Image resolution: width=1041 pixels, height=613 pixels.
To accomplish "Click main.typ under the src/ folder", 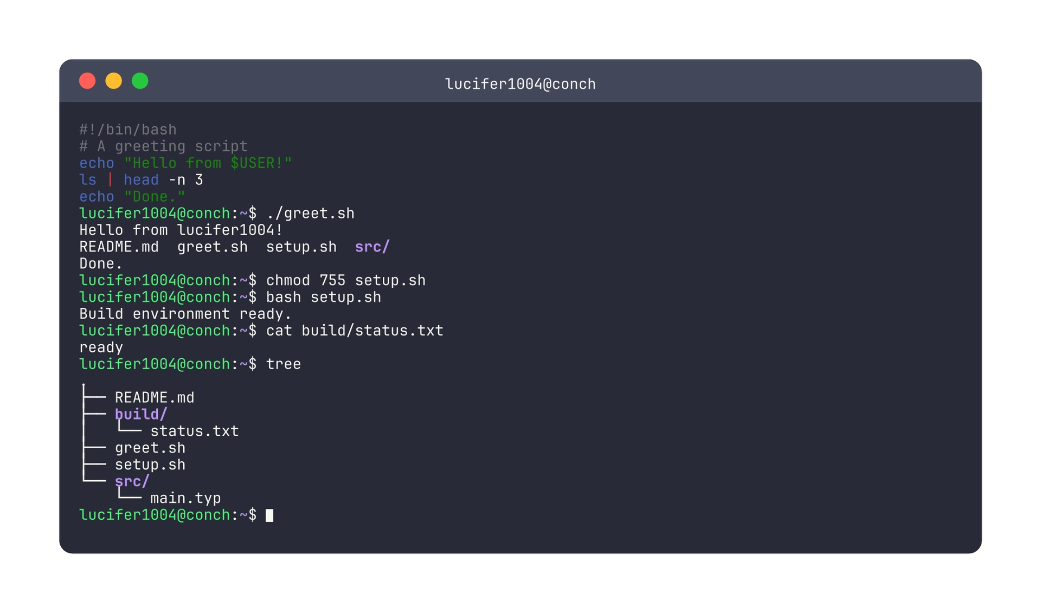I will pos(185,499).
